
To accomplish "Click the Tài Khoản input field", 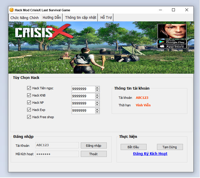I will 57,145.
